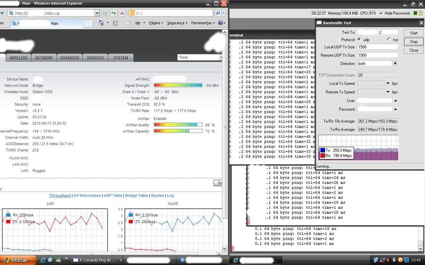Click the IE Stop loading icon

(x=123, y=12)
